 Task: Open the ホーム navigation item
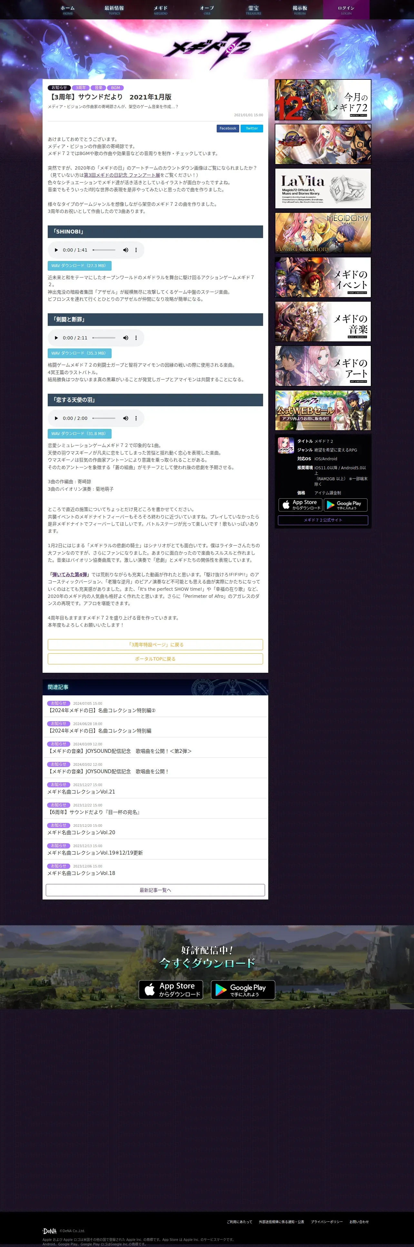click(68, 10)
